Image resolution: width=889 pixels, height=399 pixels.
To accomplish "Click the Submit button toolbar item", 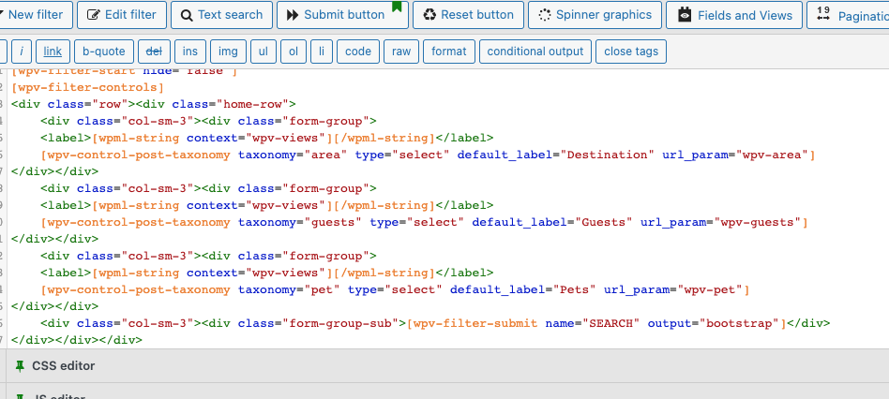I will pos(342,15).
